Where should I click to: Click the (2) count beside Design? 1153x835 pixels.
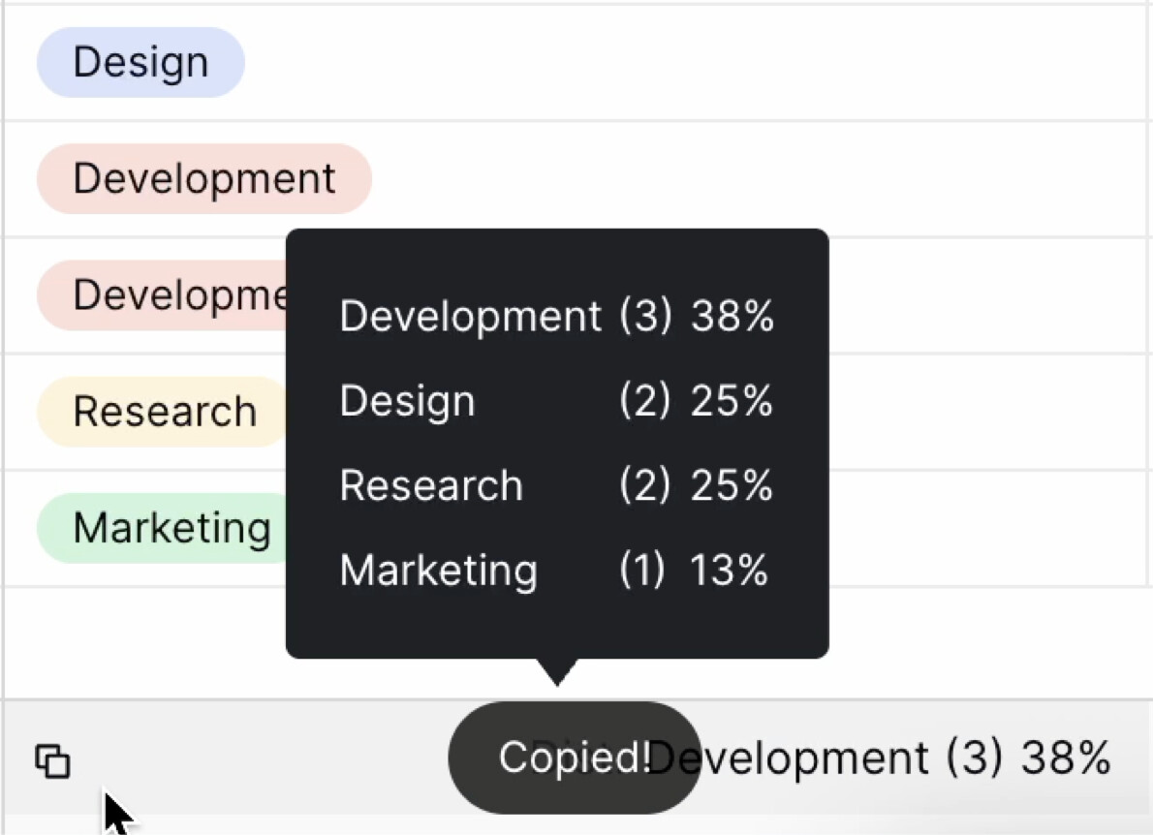point(644,401)
